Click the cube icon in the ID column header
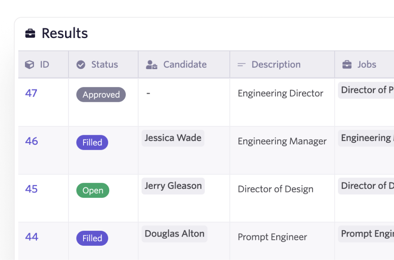The image size is (394, 260). [x=28, y=64]
